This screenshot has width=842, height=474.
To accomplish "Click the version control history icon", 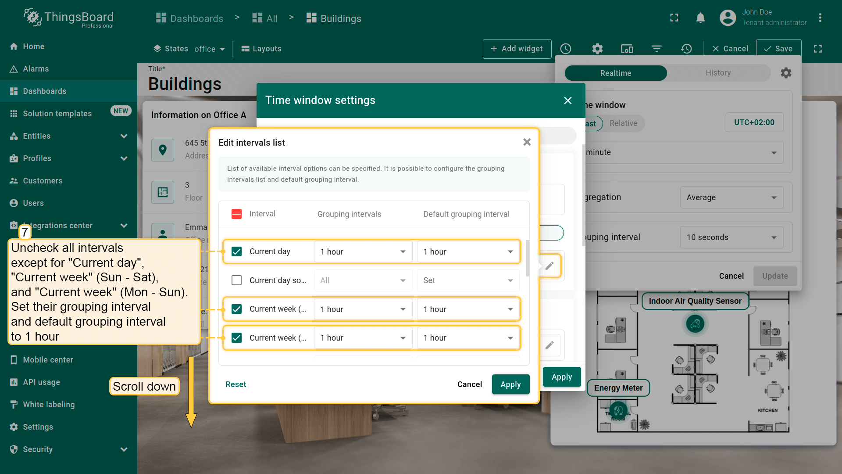I will (x=686, y=49).
